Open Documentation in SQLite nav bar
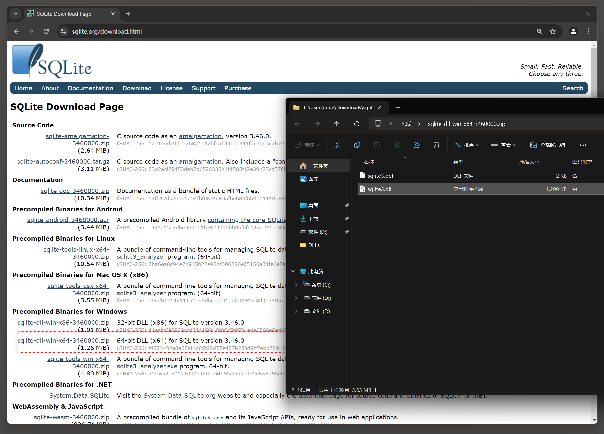The image size is (604, 434). click(91, 88)
